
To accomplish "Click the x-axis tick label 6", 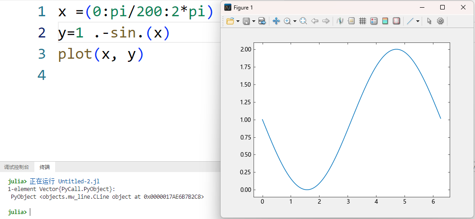I will (433, 201).
